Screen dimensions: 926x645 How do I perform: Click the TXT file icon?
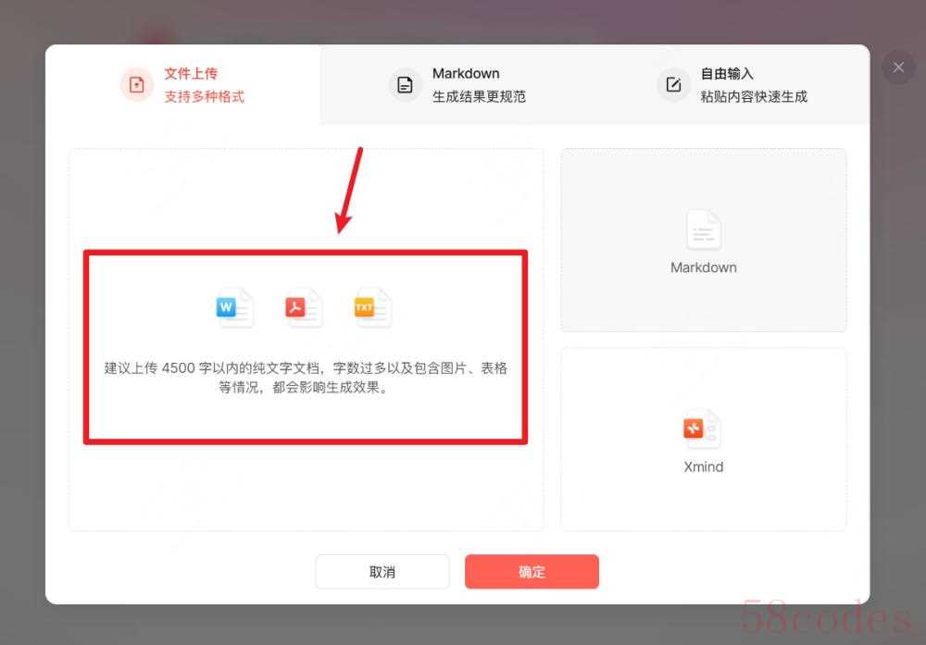pos(372,307)
